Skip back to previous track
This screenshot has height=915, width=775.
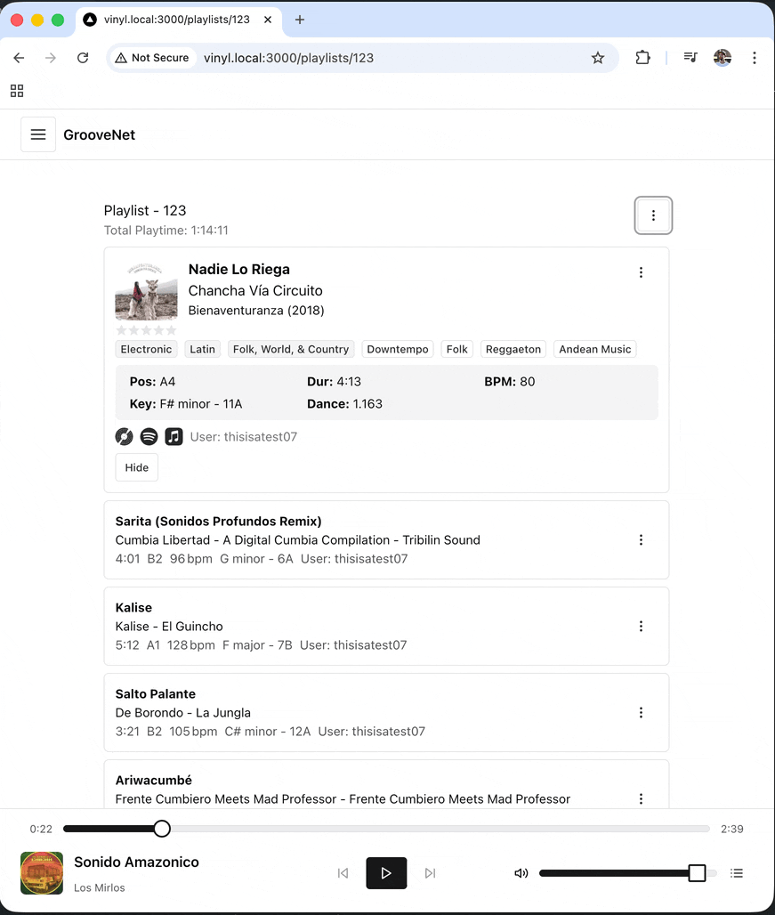343,873
